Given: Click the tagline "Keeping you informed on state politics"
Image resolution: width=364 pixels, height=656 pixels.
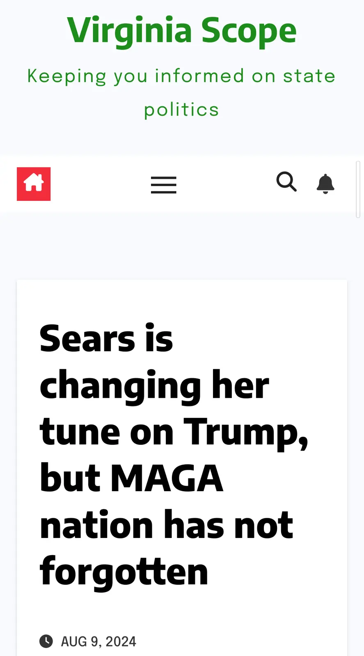Looking at the screenshot, I should [x=181, y=93].
